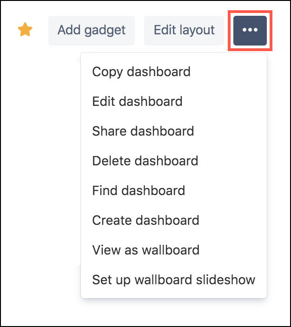The width and height of the screenshot is (291, 327).
Task: Remove the dashboard with Delete dashboard
Action: (145, 161)
